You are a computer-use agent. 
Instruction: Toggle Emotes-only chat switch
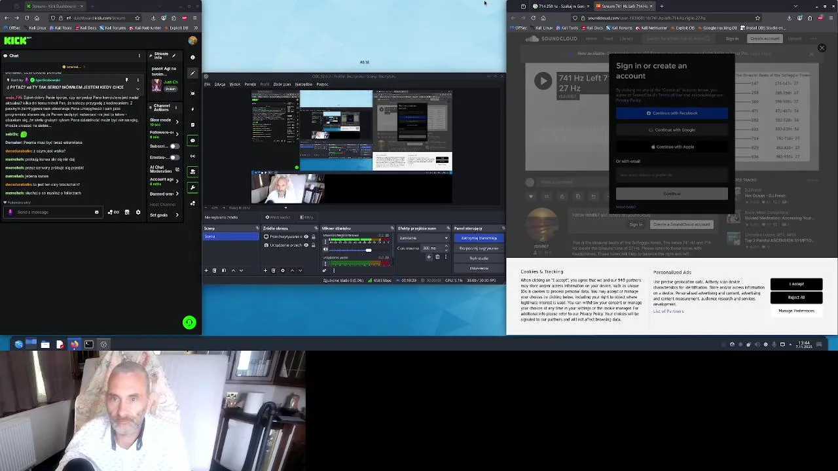coord(175,158)
